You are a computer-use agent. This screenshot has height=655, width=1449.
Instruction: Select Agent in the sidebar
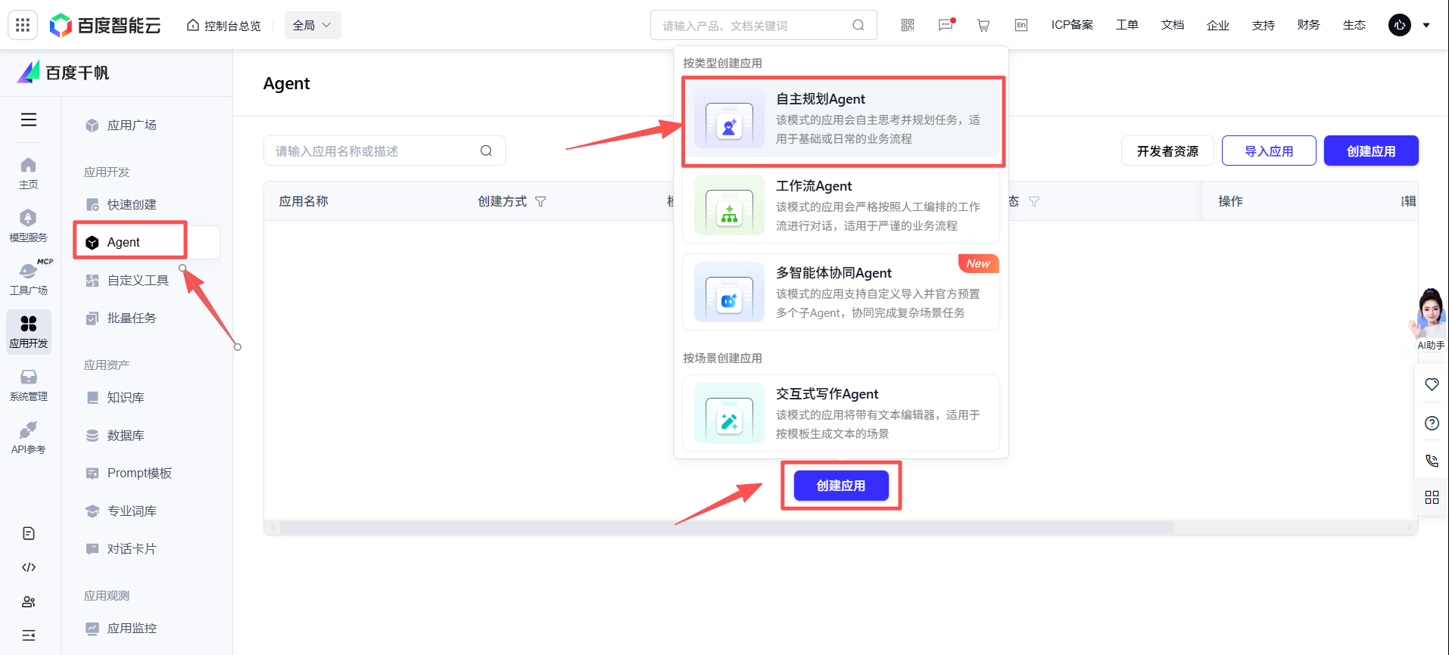pos(148,242)
